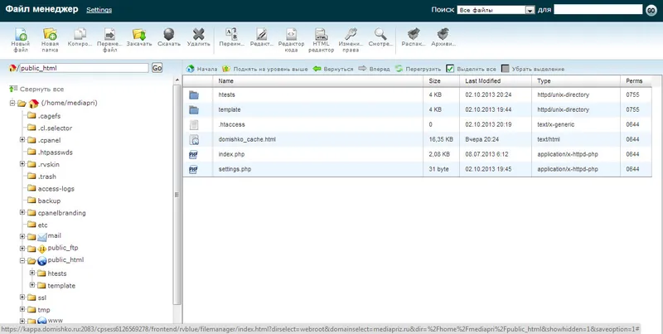Select .cl.selector folder in tree
Viewport: 663px width, 334px height.
pos(55,128)
